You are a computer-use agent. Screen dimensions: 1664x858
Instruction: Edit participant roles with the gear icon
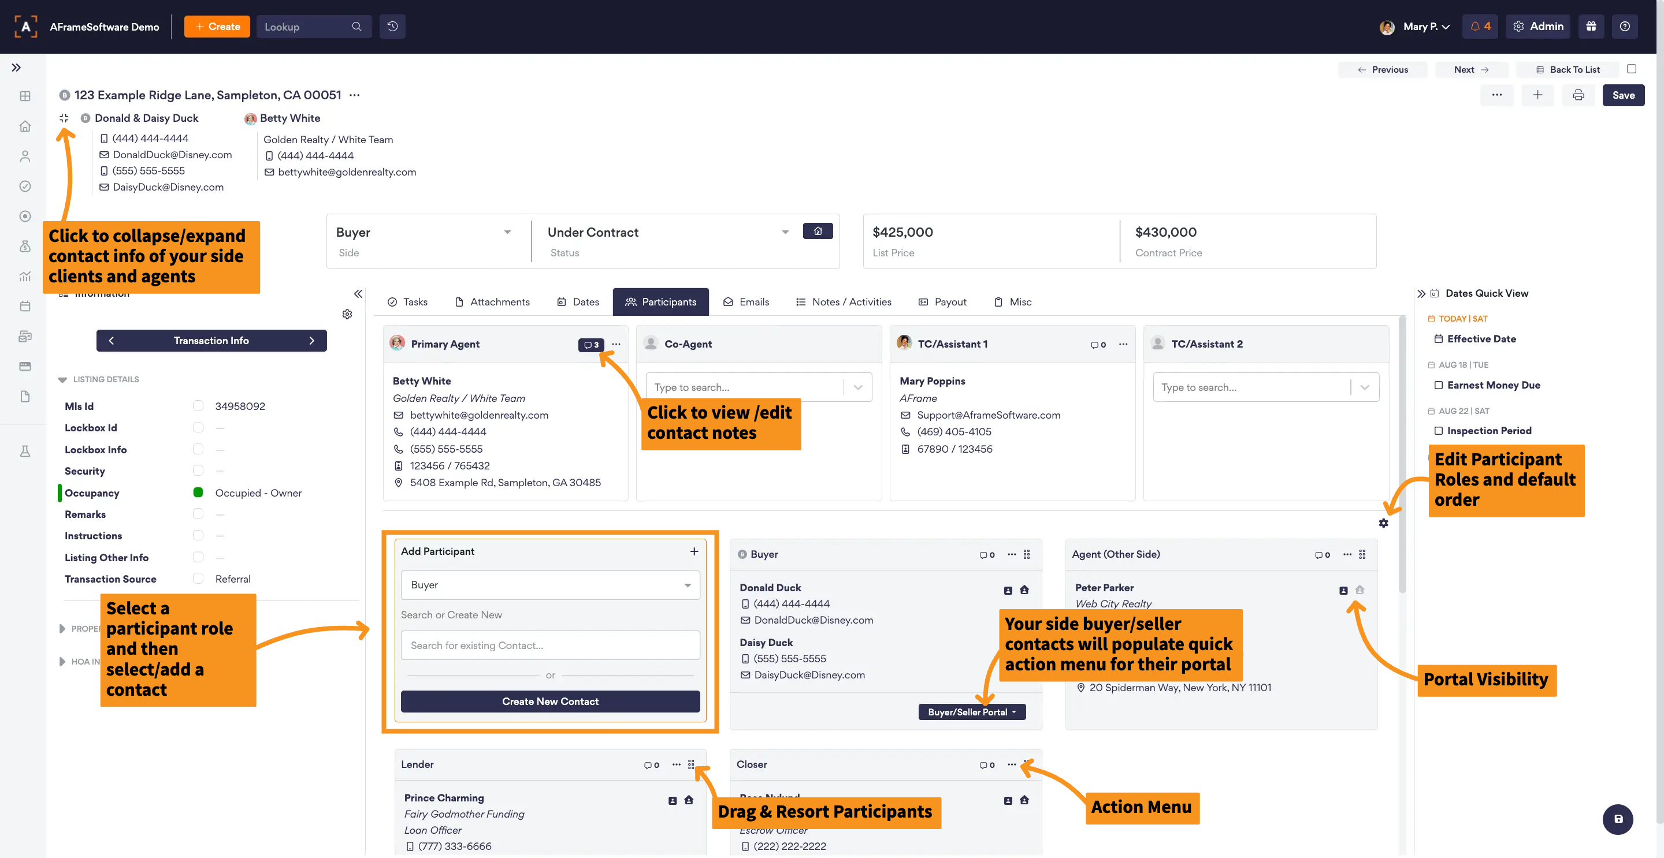pos(1383,523)
